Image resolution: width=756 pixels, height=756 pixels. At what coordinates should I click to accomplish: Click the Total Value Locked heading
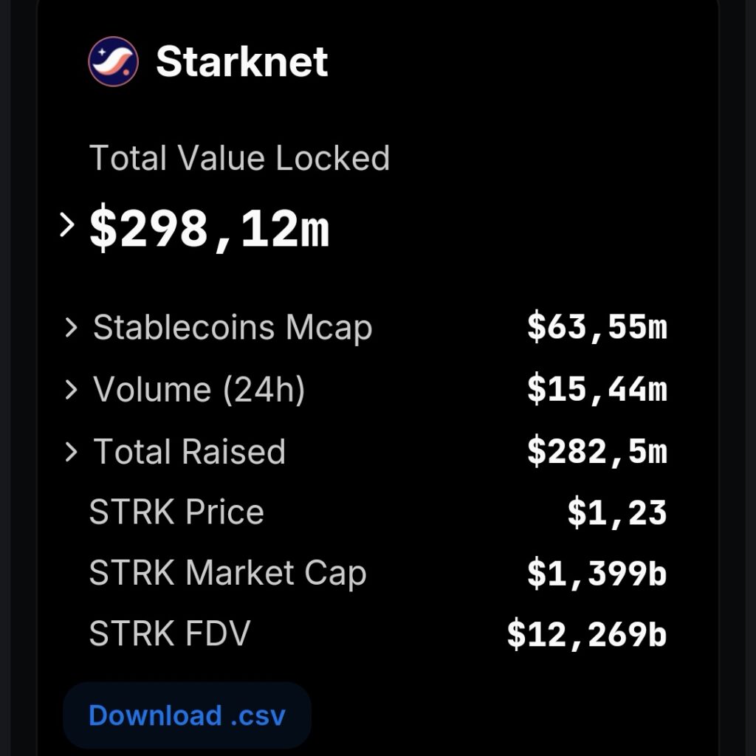(240, 157)
